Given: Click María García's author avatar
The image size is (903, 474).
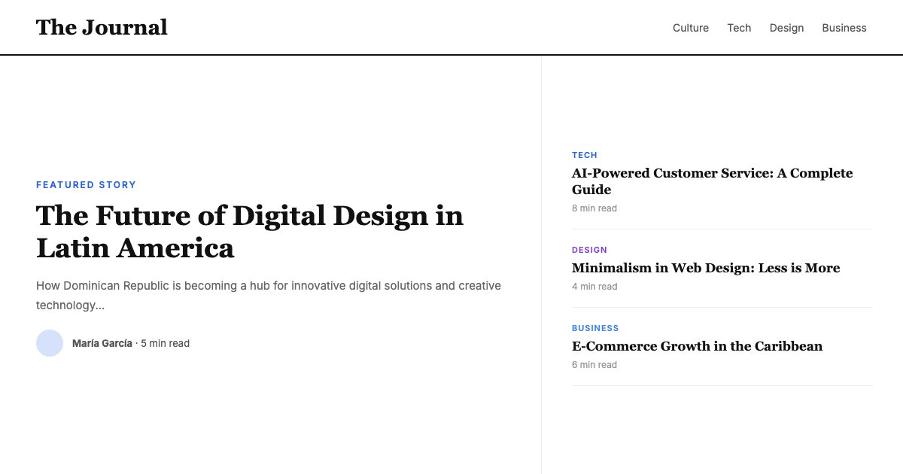Looking at the screenshot, I should coord(50,343).
